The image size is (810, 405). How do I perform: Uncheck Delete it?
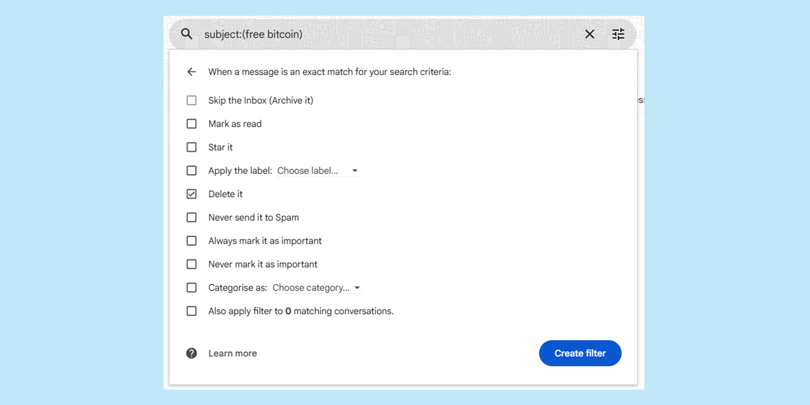tap(191, 194)
